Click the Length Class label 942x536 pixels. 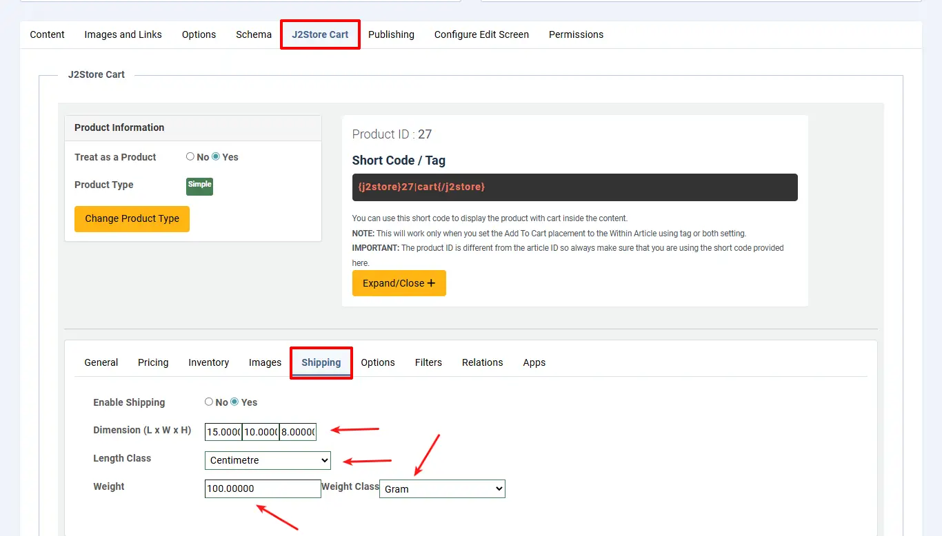click(x=122, y=458)
